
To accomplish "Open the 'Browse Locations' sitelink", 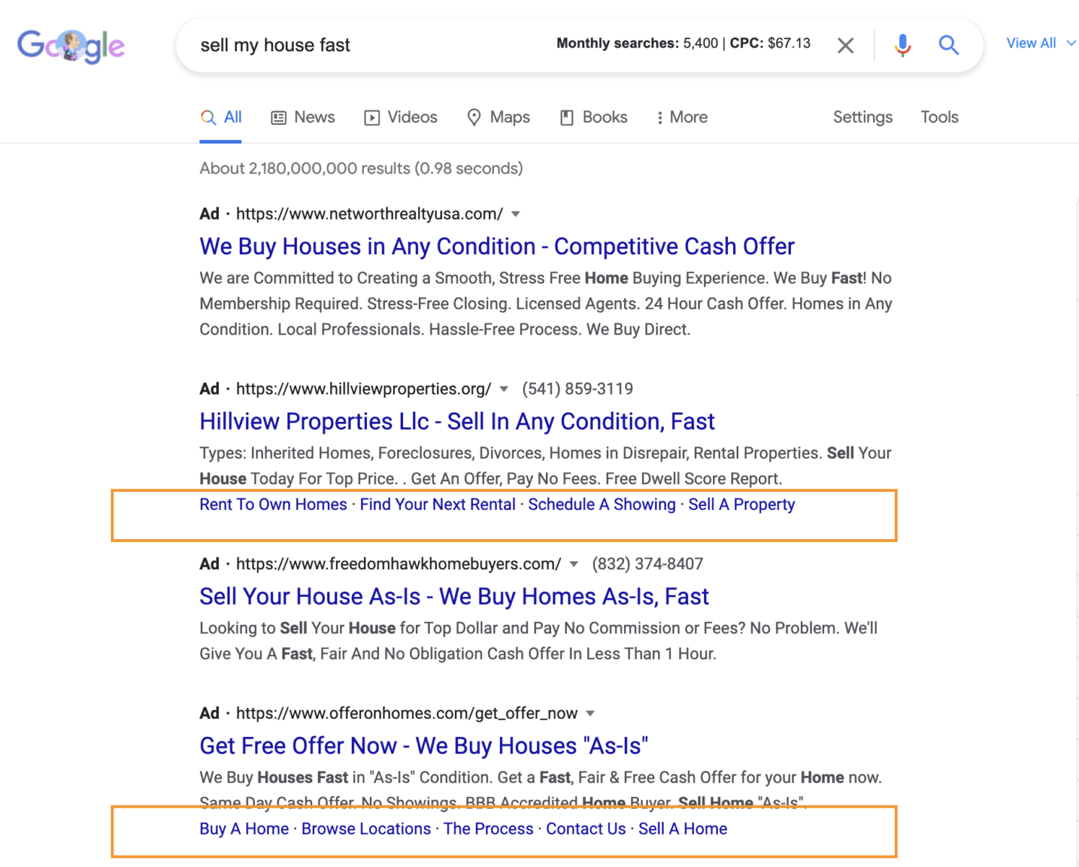I will 366,829.
